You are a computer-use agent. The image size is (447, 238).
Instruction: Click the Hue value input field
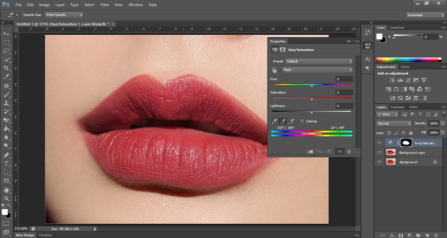(344, 79)
